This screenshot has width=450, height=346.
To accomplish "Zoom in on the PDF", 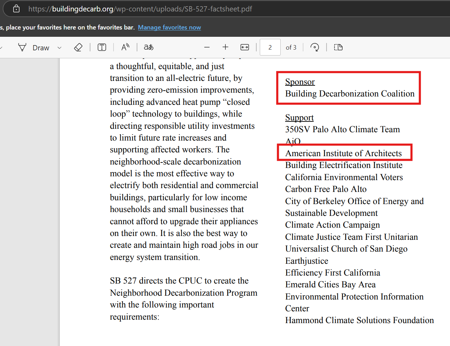I will point(225,47).
